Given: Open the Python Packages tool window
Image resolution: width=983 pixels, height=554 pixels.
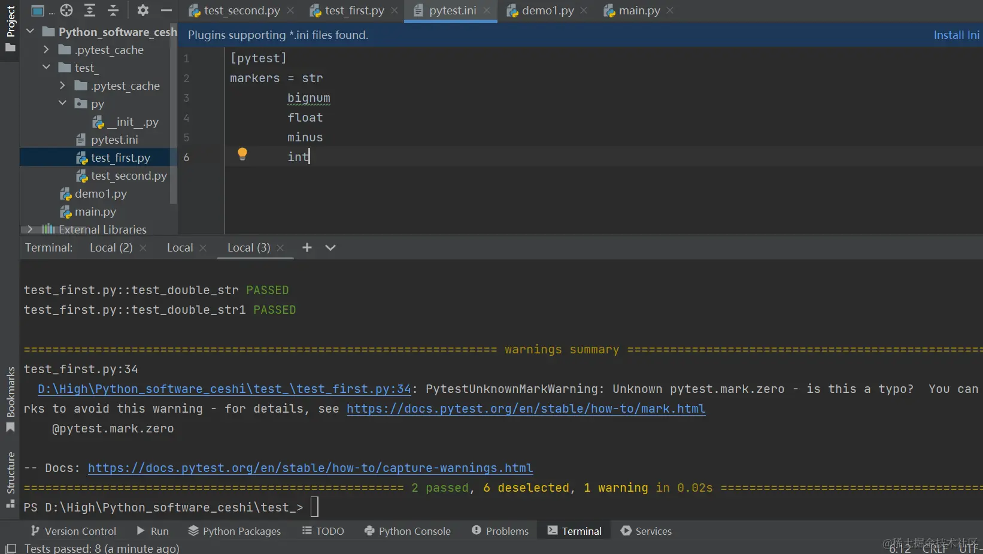Looking at the screenshot, I should click(234, 531).
